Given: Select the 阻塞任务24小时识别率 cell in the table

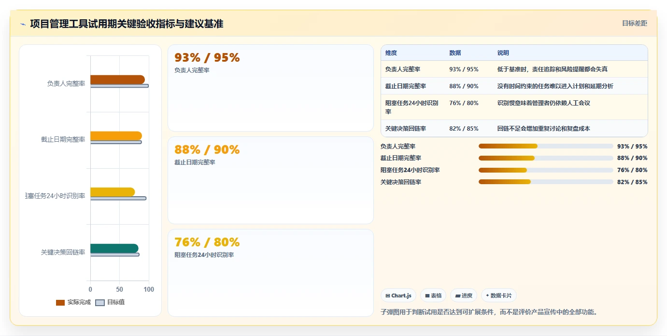Looking at the screenshot, I should [412, 107].
